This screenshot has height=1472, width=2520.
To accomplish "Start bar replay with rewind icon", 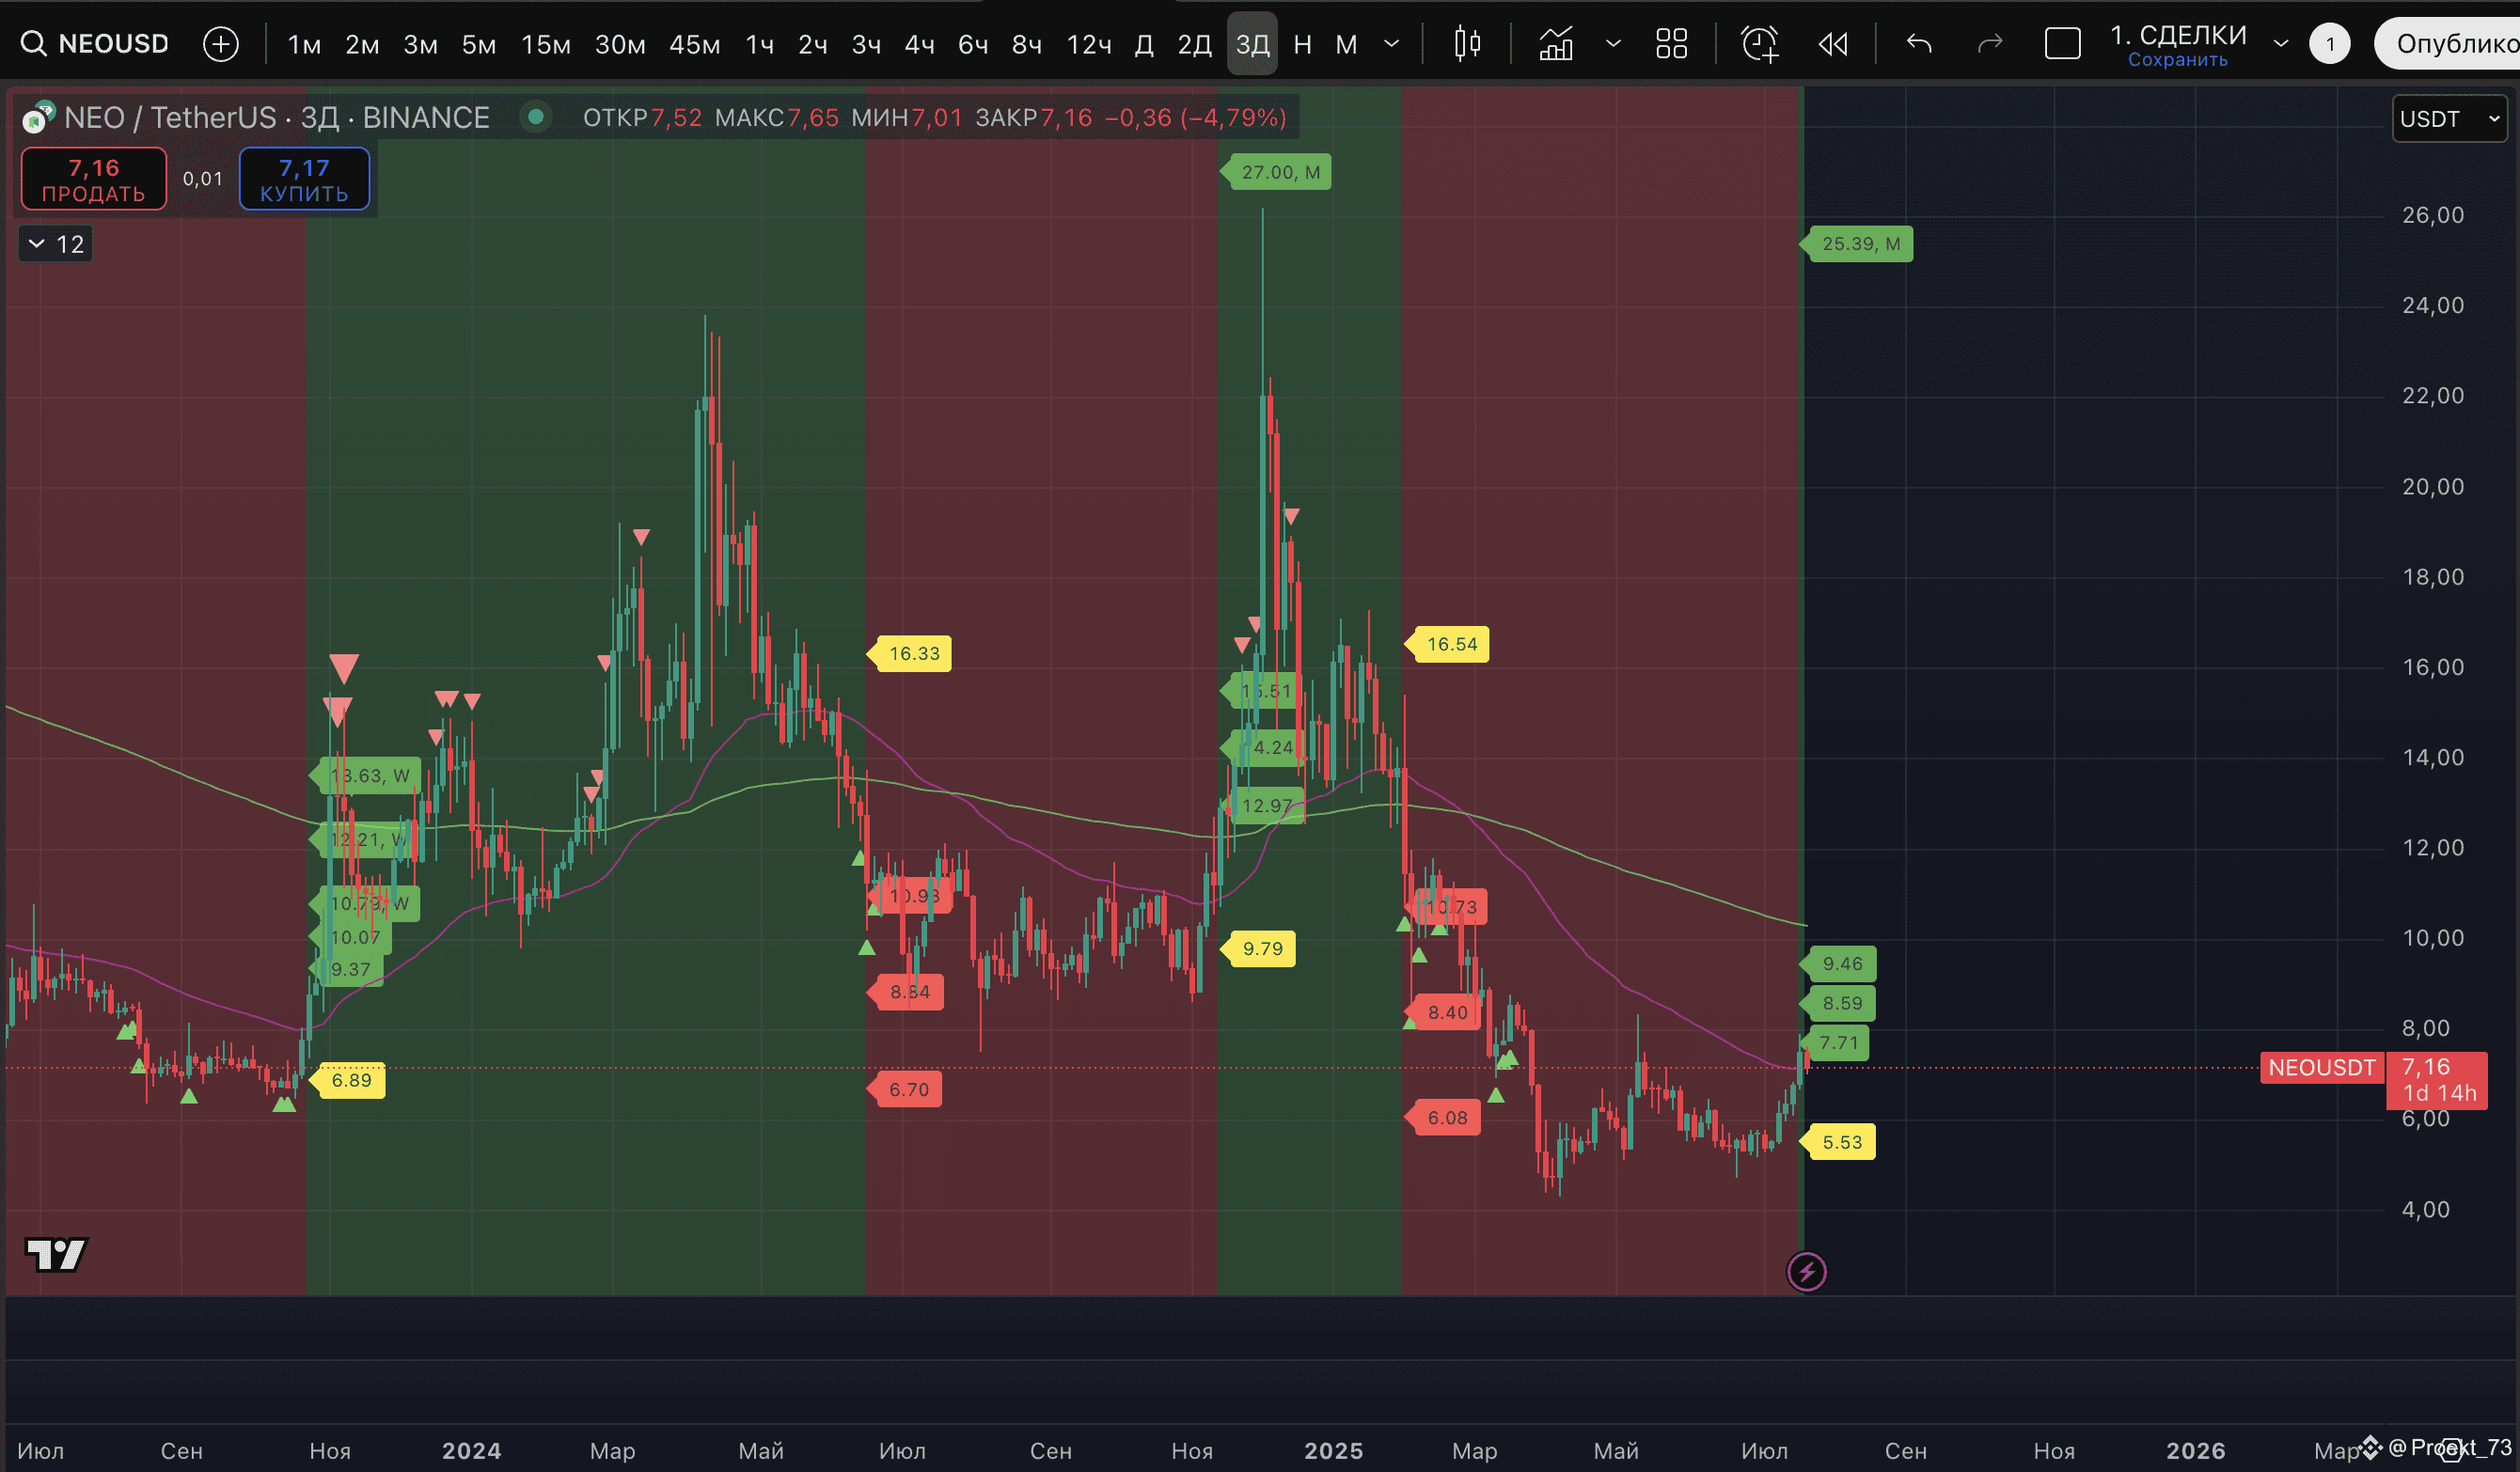I will click(1832, 44).
